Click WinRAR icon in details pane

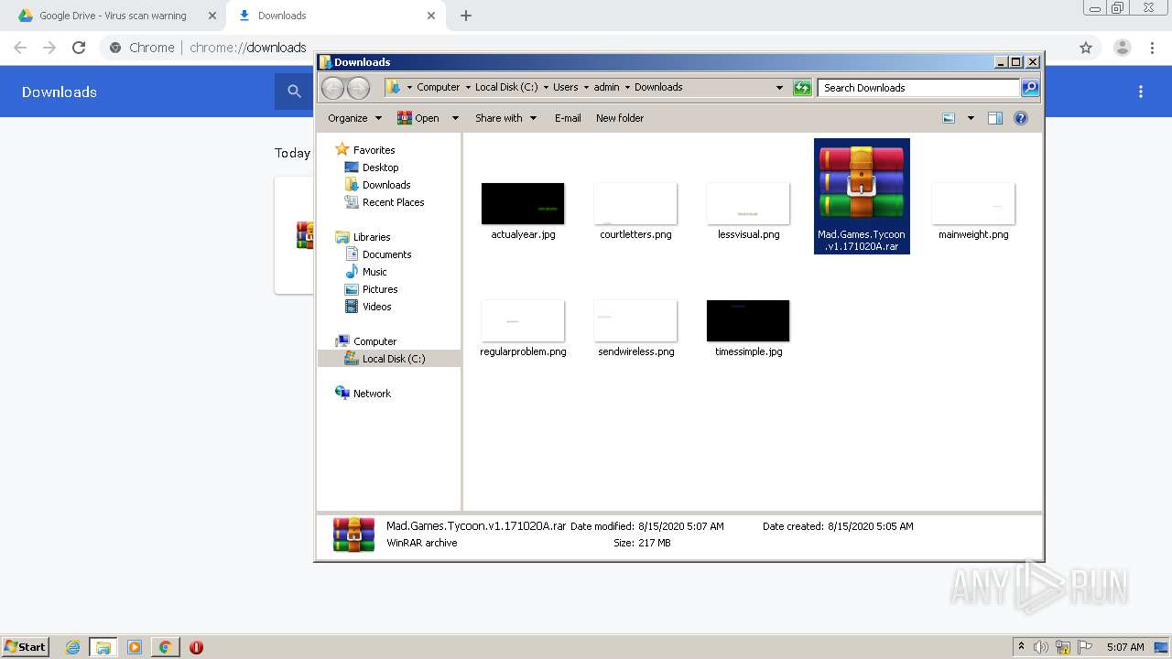(353, 535)
